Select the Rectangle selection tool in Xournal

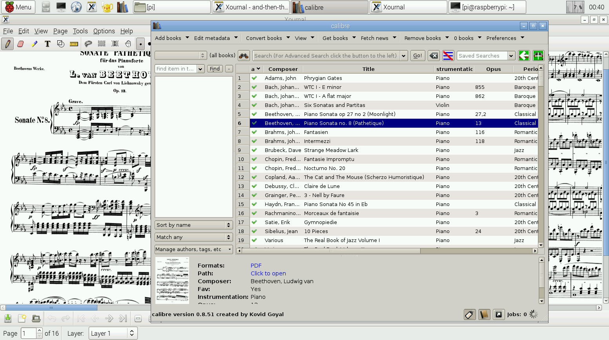click(102, 44)
